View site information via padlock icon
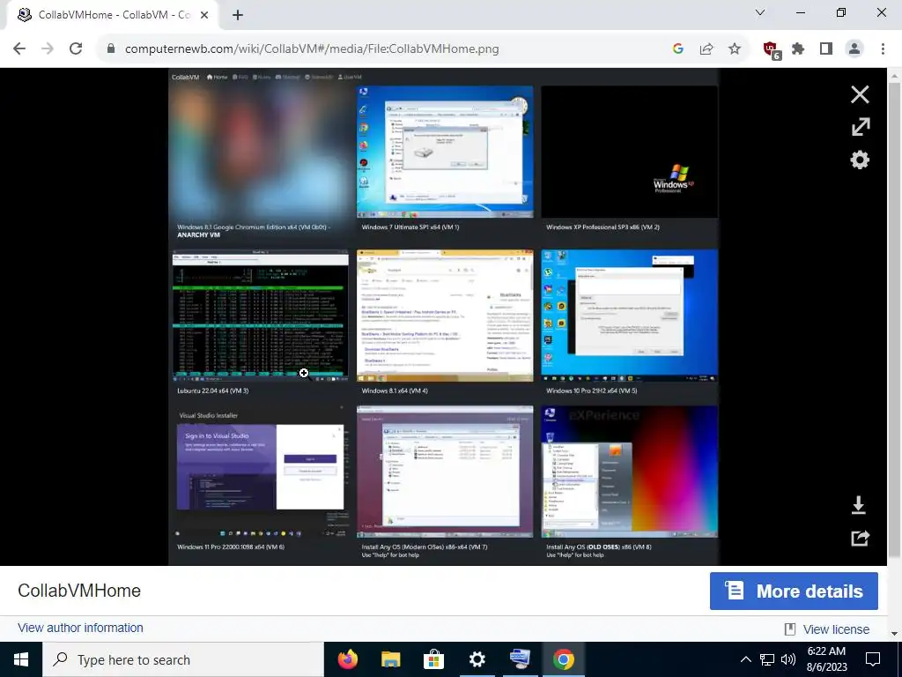The width and height of the screenshot is (902, 677). tap(111, 48)
